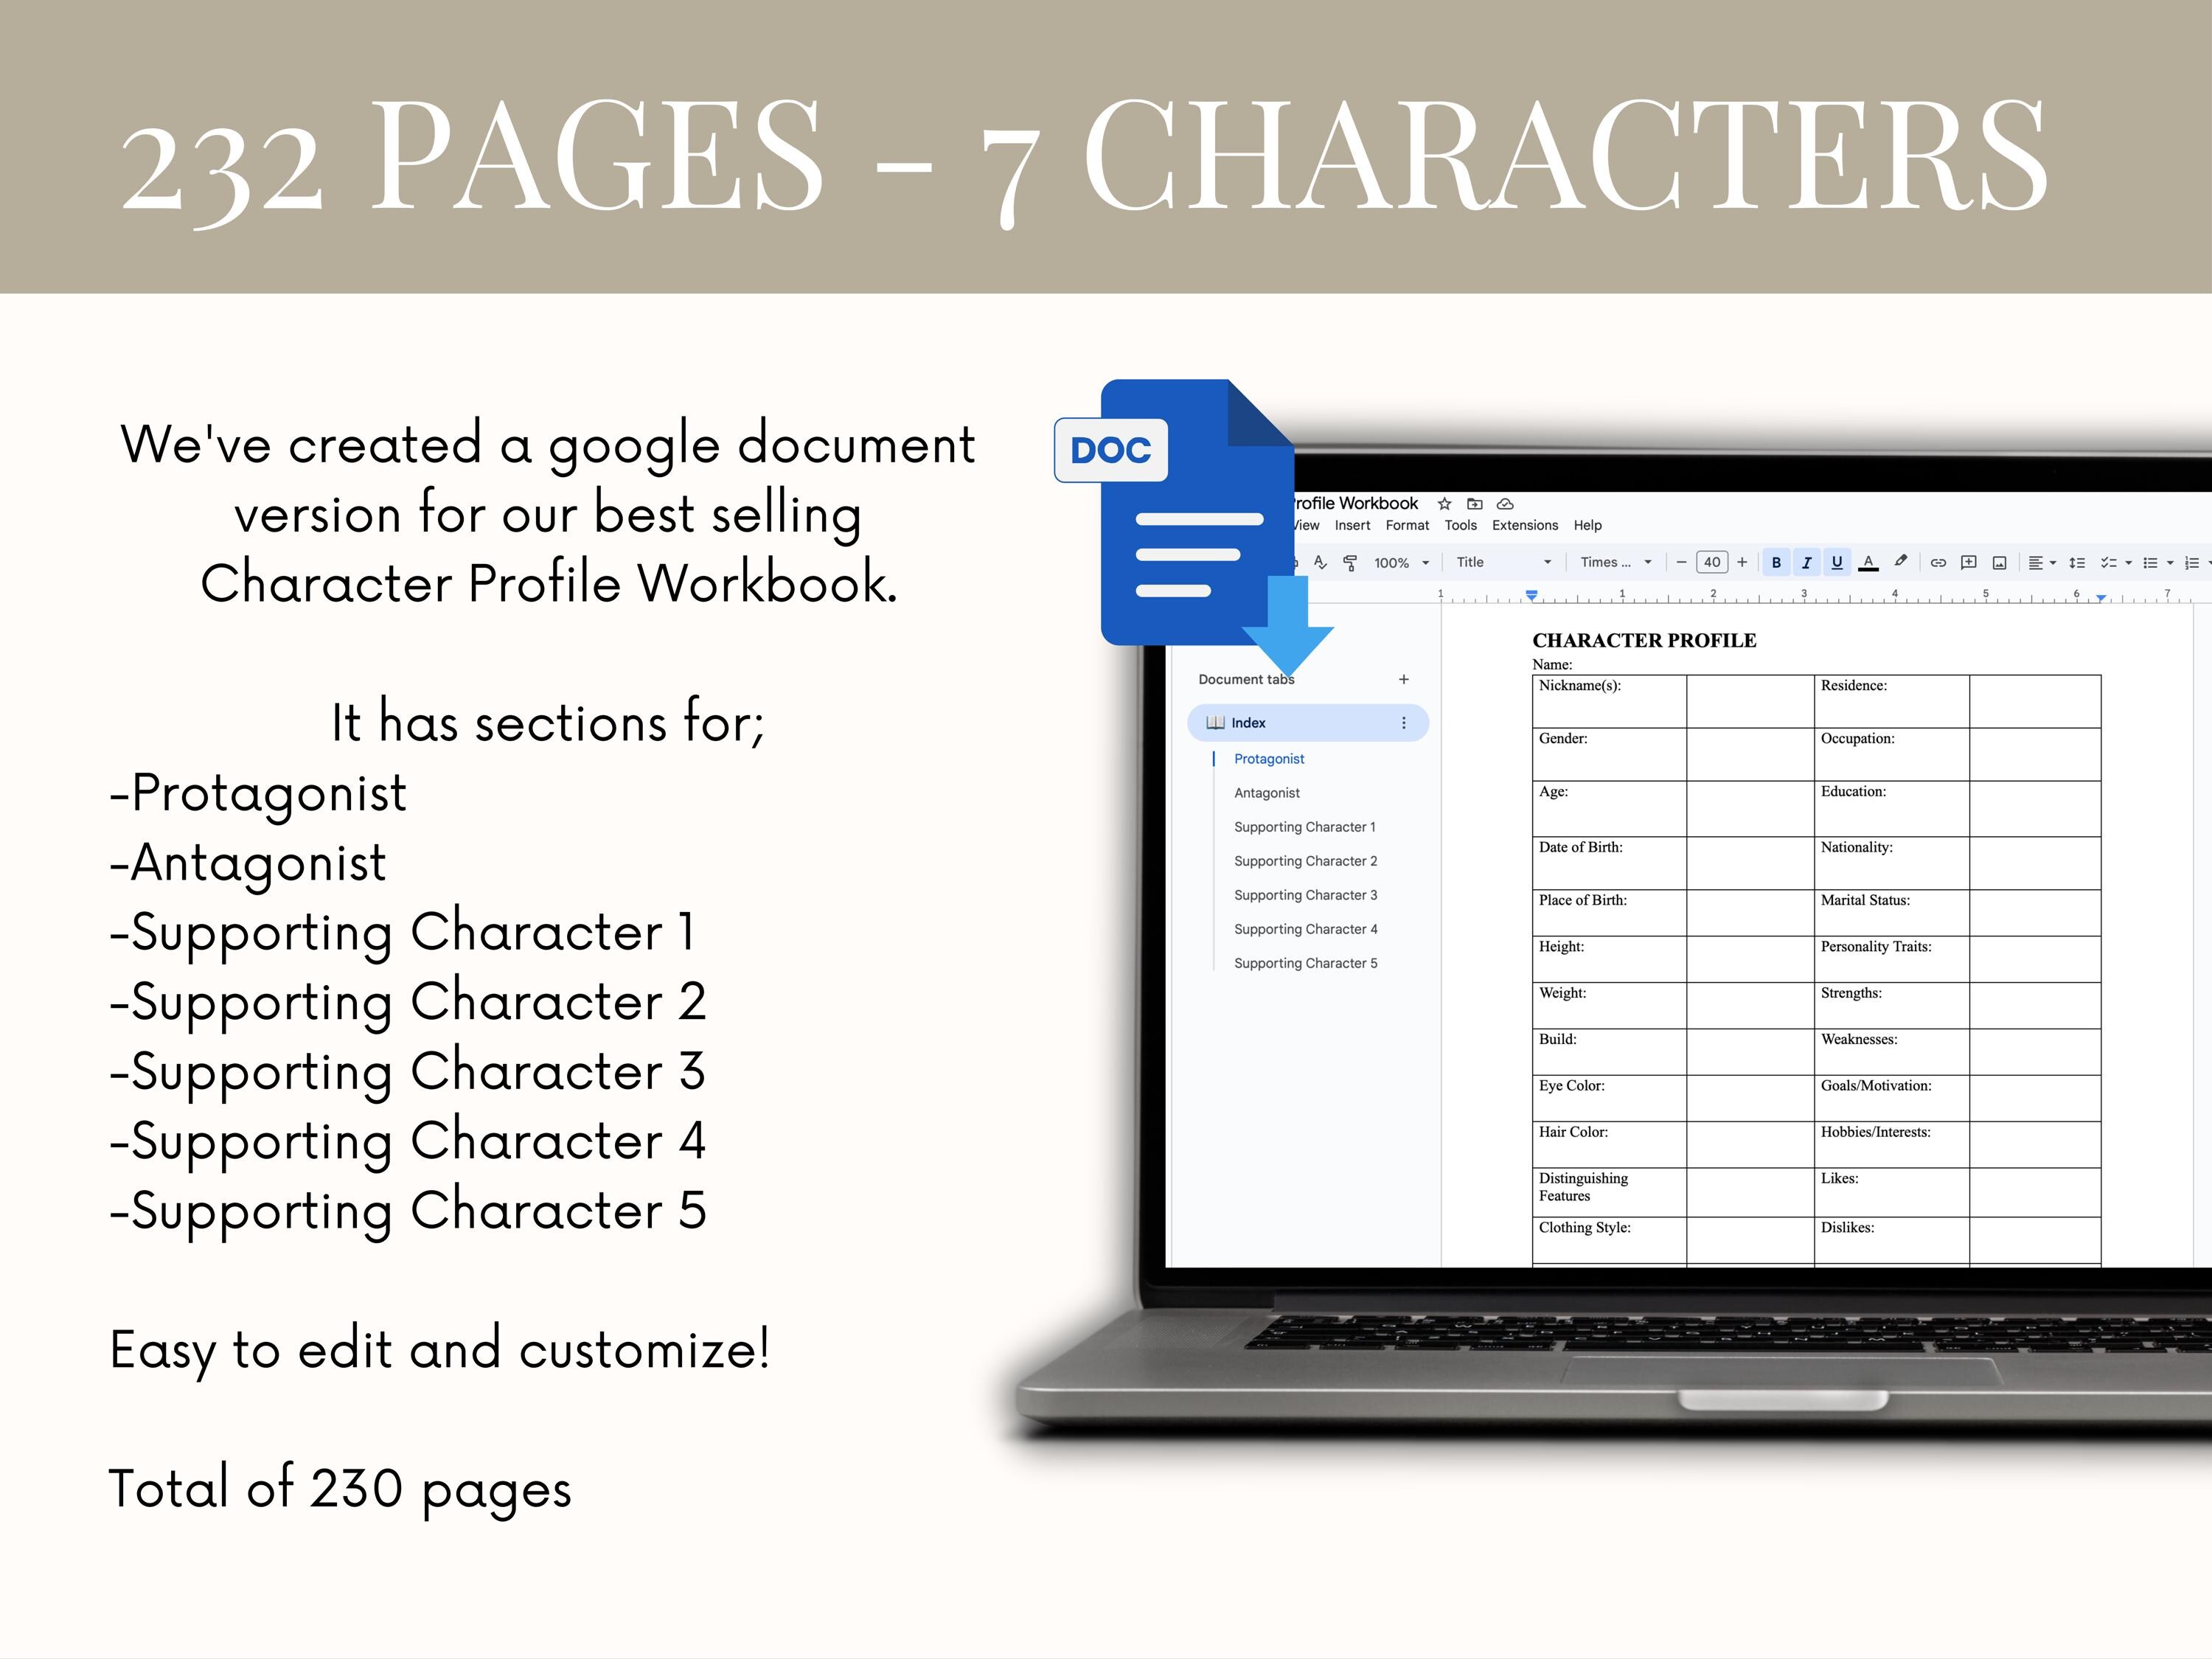Screen dimensions: 2212x1659
Task: Insert a numbered list
Action: point(2191,562)
